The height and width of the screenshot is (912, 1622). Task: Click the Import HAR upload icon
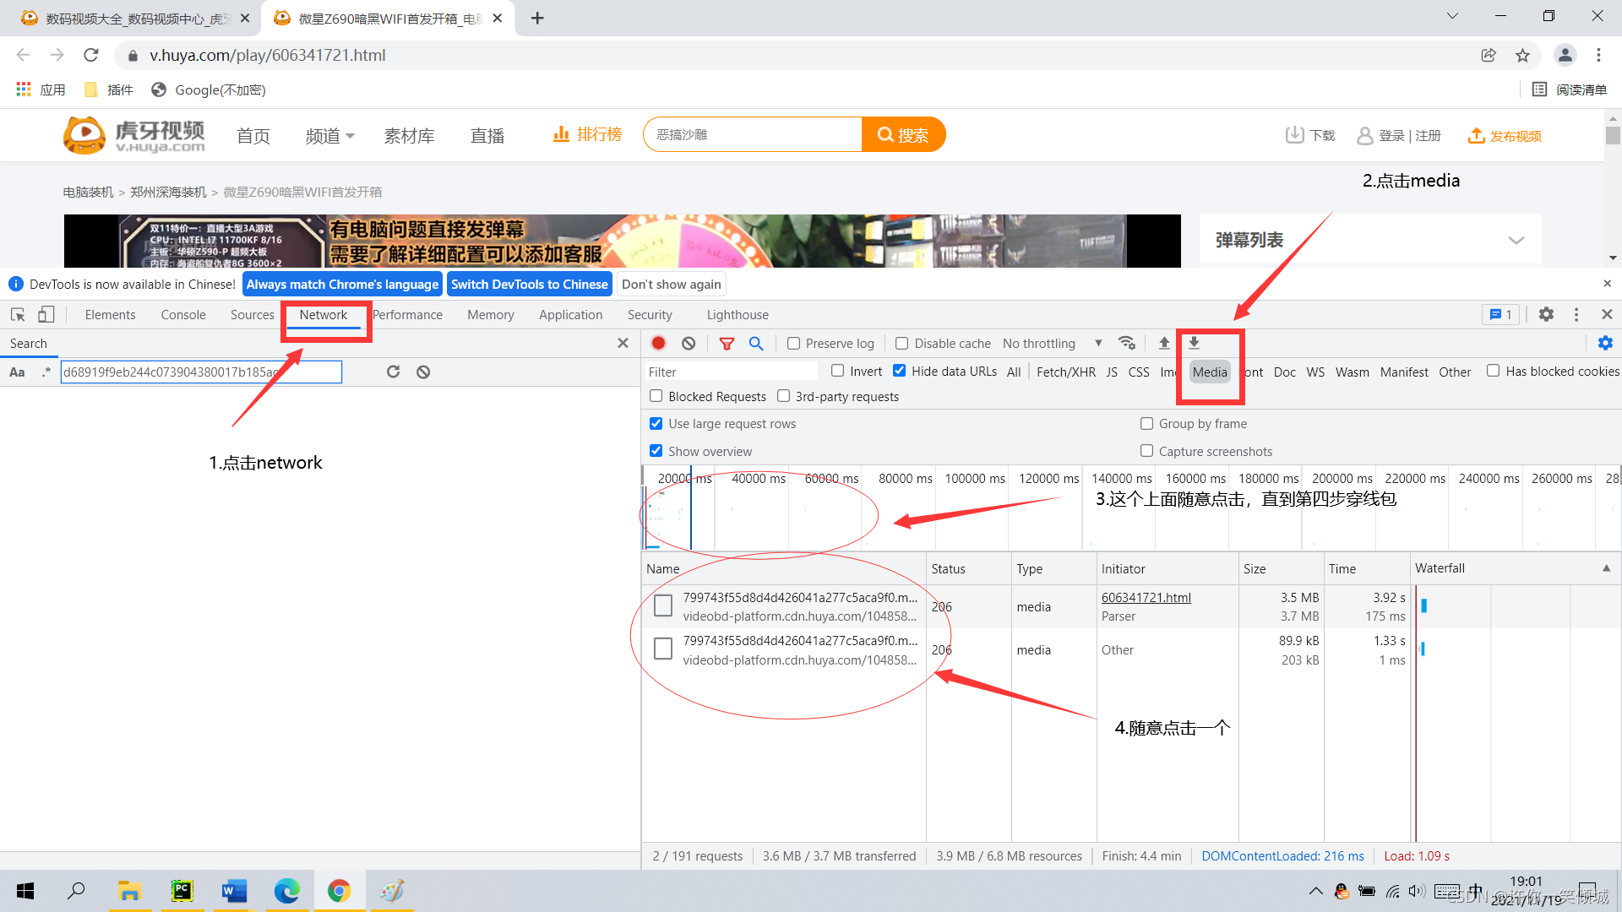(x=1164, y=343)
